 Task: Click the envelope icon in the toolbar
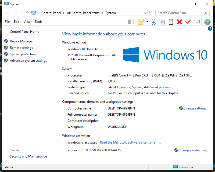pos(197,22)
